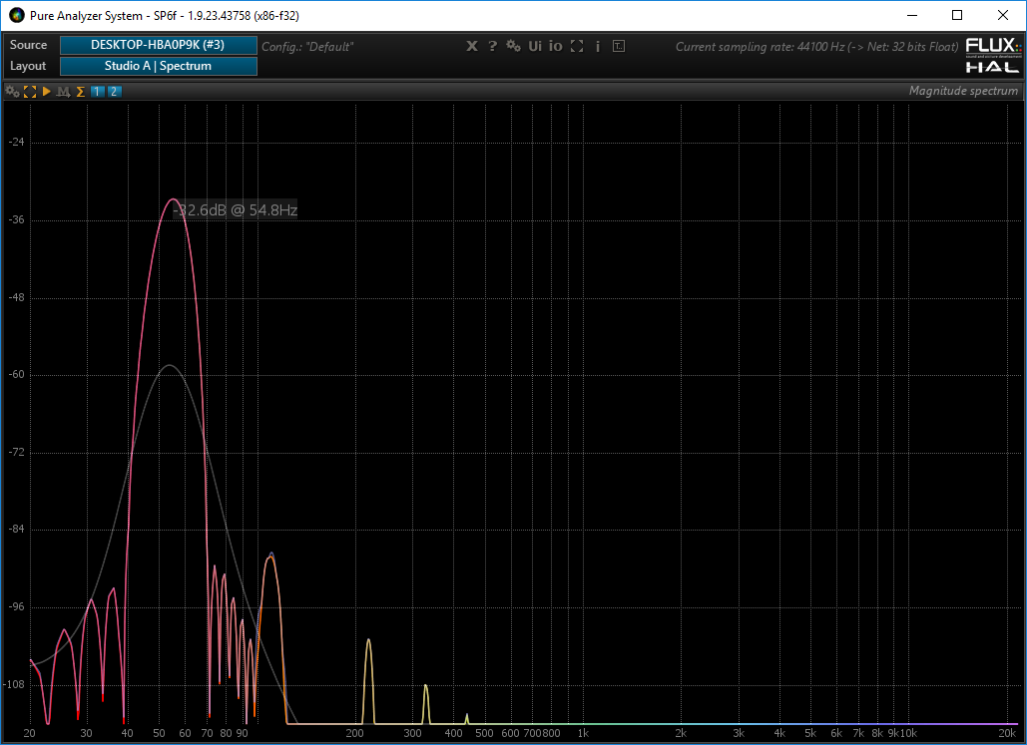Open help with the question mark icon

pos(493,47)
